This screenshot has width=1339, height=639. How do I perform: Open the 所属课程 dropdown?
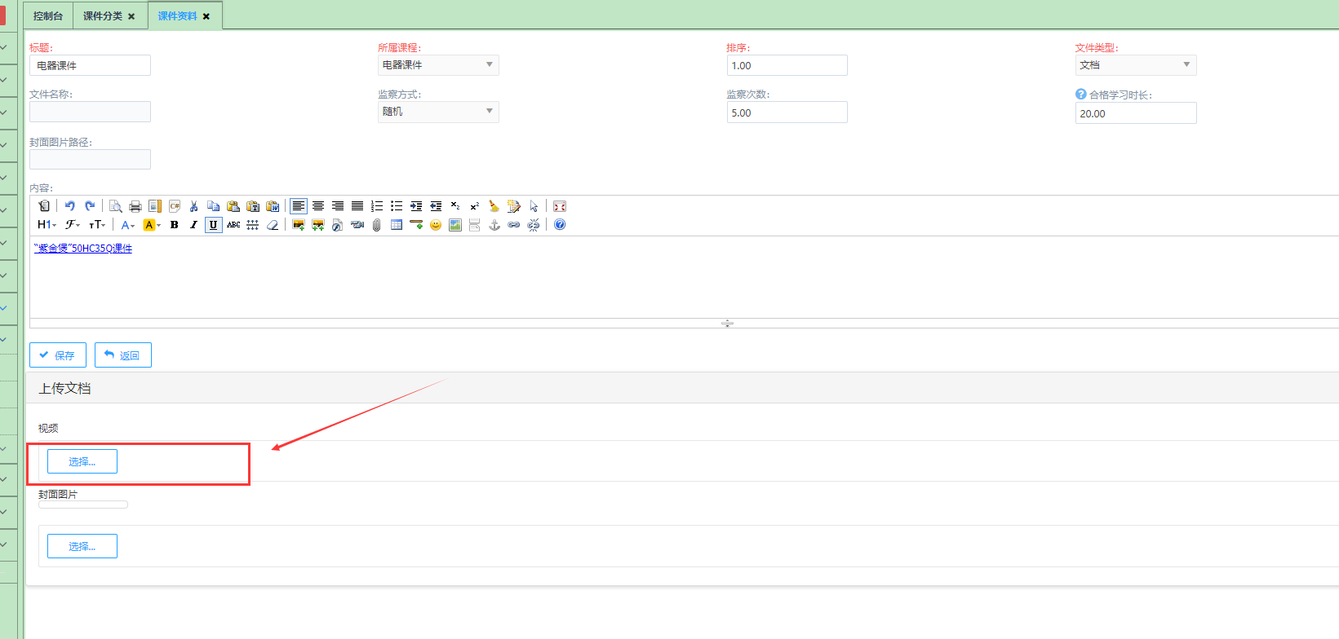[x=438, y=65]
